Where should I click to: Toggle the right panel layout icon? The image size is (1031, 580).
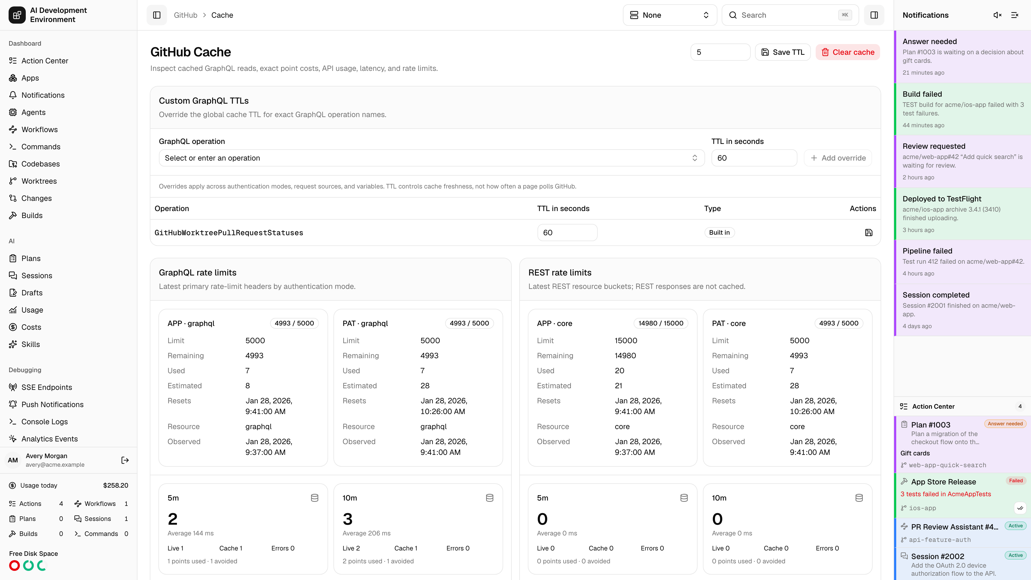pos(874,15)
